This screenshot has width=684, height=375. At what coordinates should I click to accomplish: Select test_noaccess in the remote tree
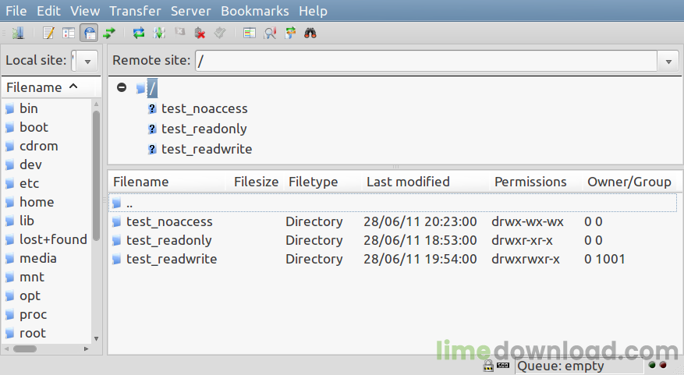pyautogui.click(x=204, y=108)
